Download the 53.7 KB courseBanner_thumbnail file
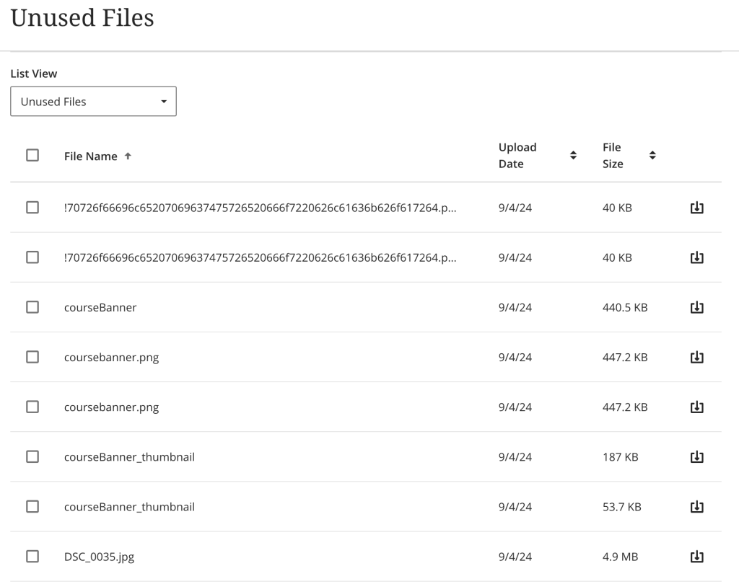 tap(696, 507)
